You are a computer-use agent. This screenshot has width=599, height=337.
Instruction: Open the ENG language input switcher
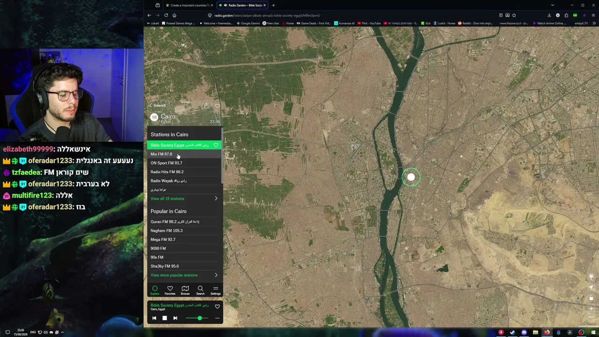33,332
